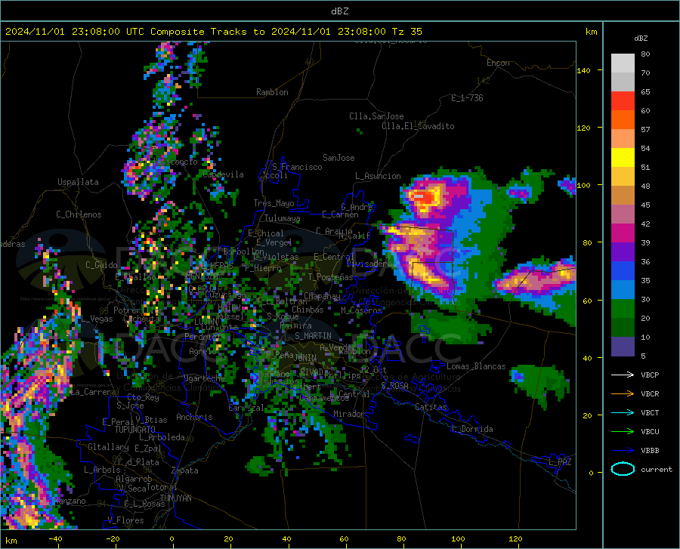Select the dark purple swatch above 5
This screenshot has width=680, height=549.
point(623,347)
